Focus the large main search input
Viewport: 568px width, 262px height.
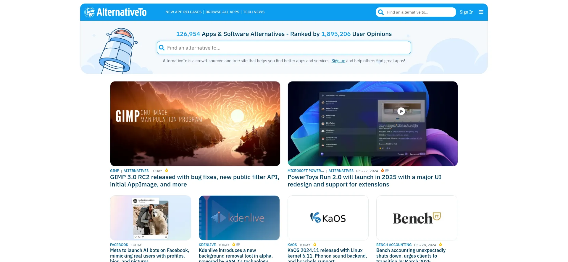click(x=284, y=48)
